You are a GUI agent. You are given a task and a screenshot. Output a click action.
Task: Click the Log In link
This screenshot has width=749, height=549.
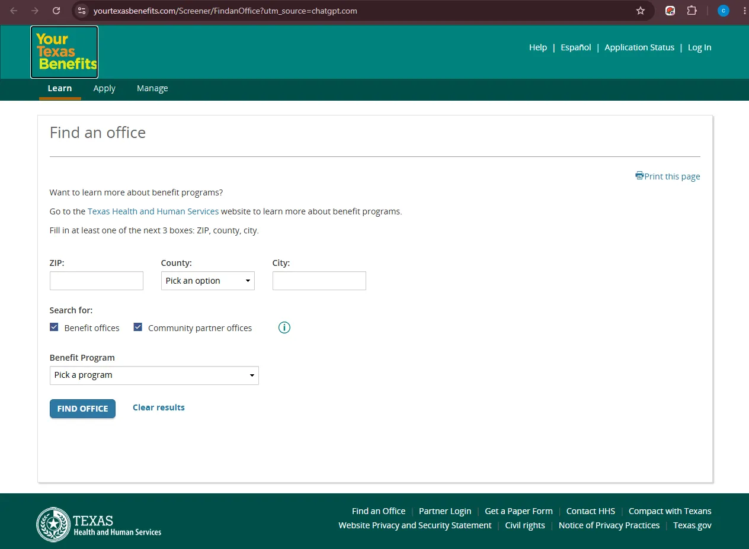[x=699, y=47]
